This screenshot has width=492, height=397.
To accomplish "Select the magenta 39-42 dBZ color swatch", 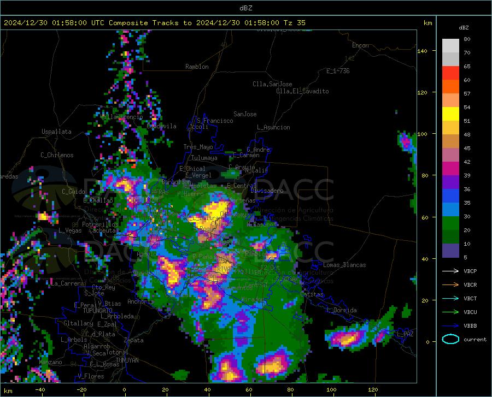I will click(x=450, y=169).
